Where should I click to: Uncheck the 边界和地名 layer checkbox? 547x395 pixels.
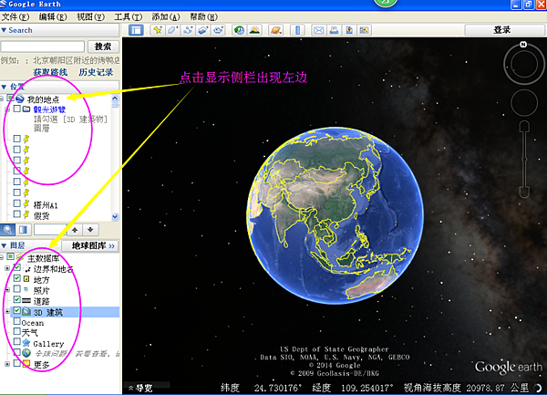tap(16, 267)
